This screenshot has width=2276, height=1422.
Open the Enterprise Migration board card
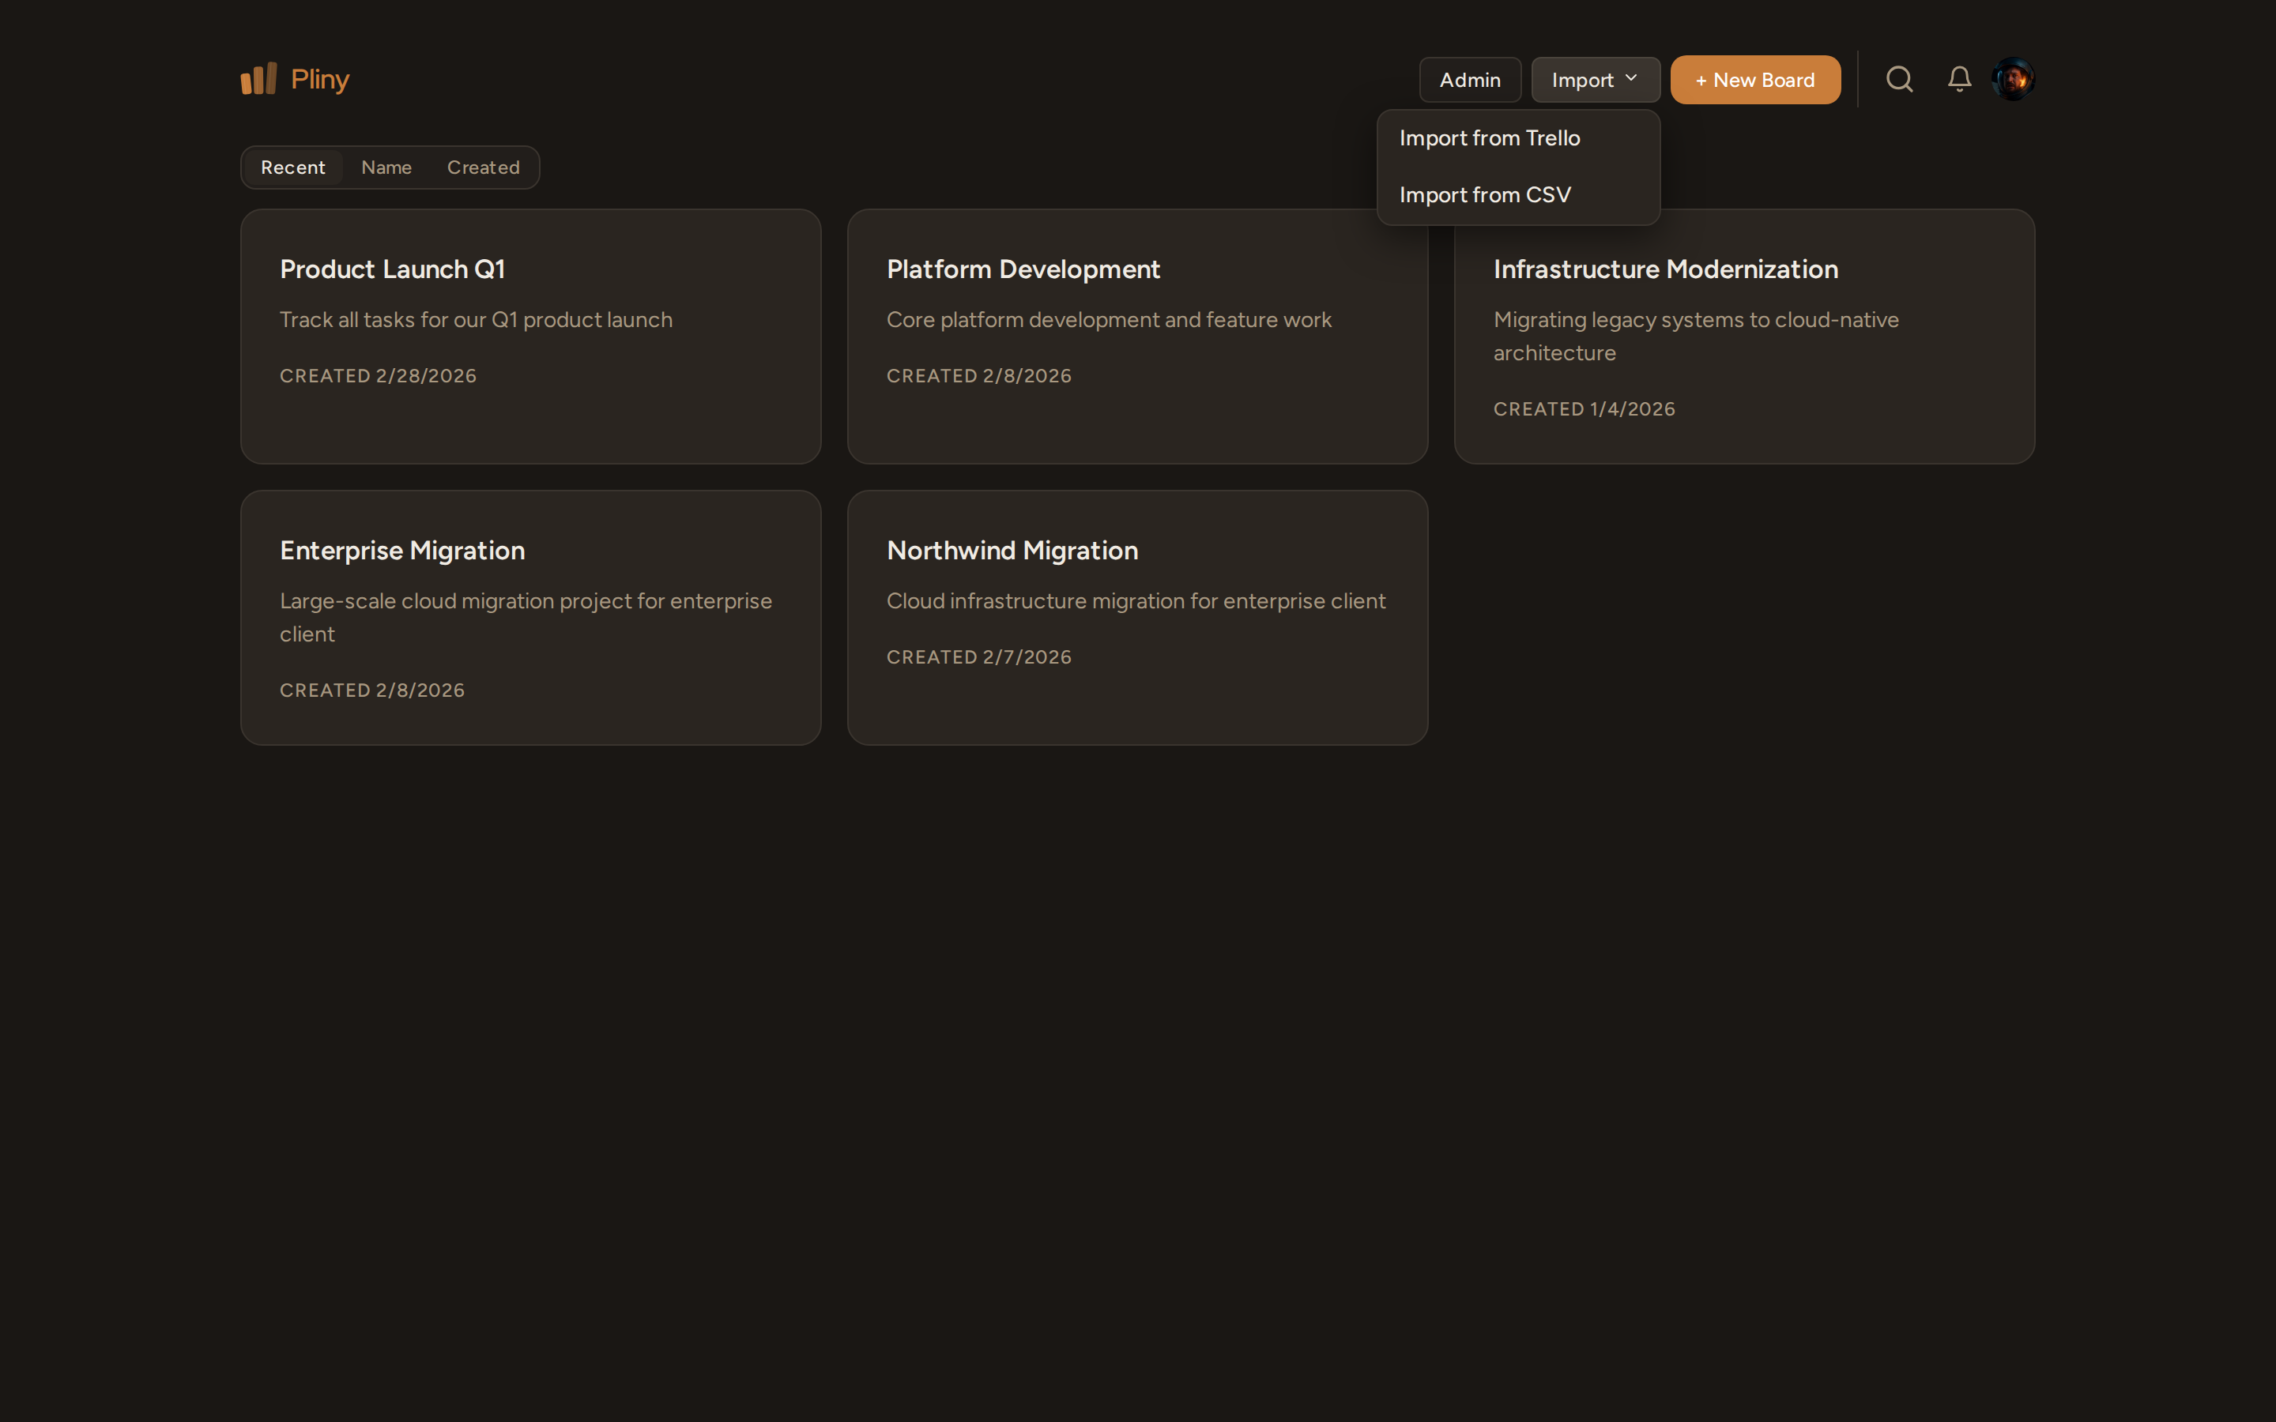(401, 550)
